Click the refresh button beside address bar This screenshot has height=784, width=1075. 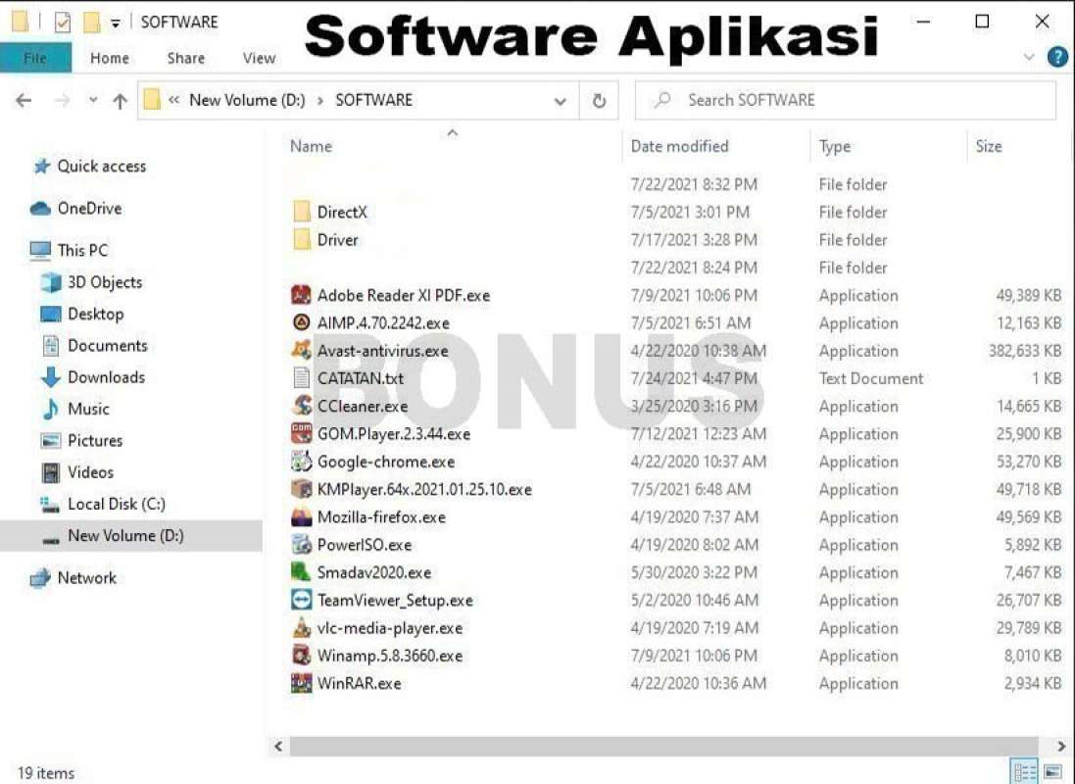[599, 100]
